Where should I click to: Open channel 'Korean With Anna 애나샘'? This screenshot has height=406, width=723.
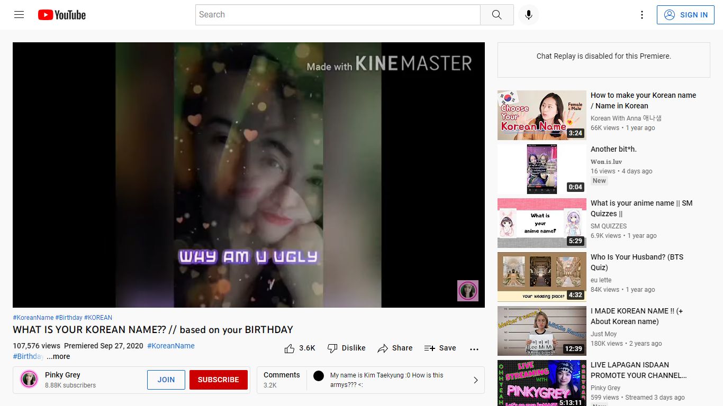click(626, 118)
